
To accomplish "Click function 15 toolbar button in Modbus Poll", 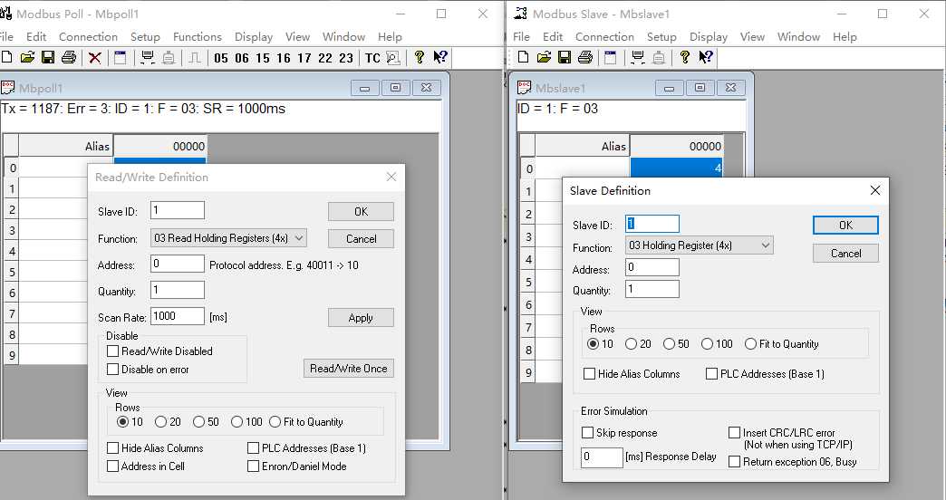I will click(263, 58).
